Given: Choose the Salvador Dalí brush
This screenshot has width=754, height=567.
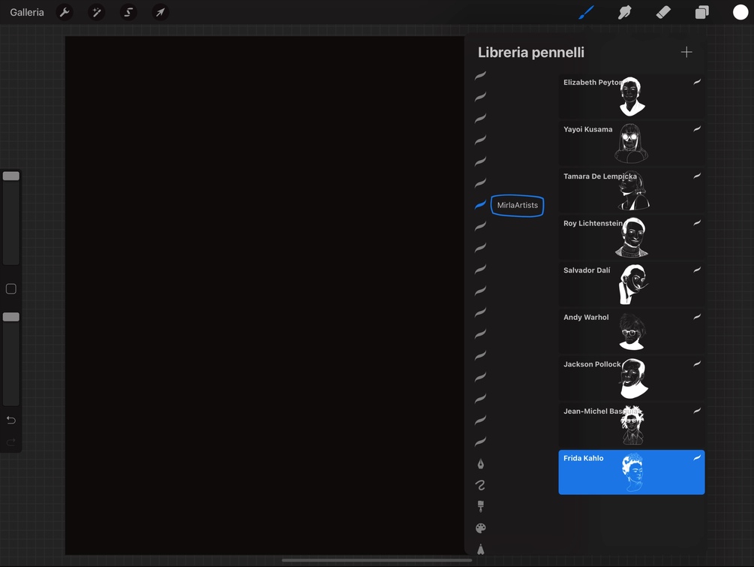Looking at the screenshot, I should click(632, 284).
